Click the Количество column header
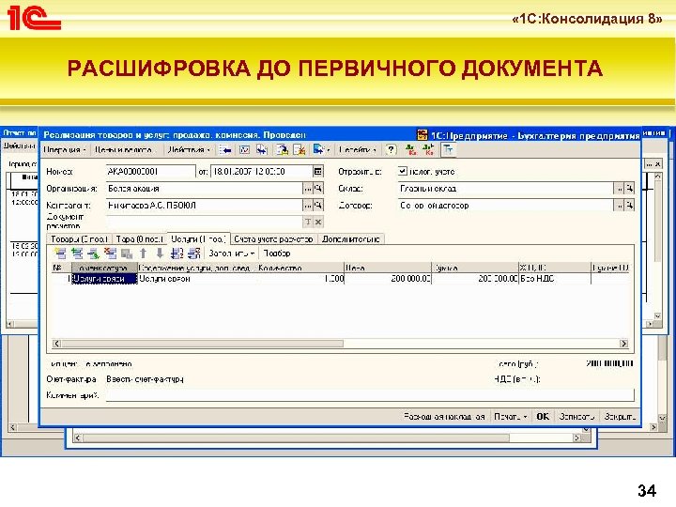The height and width of the screenshot is (507, 676). pos(300,268)
